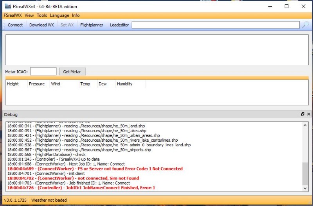Open the Flightplanner

92,25
